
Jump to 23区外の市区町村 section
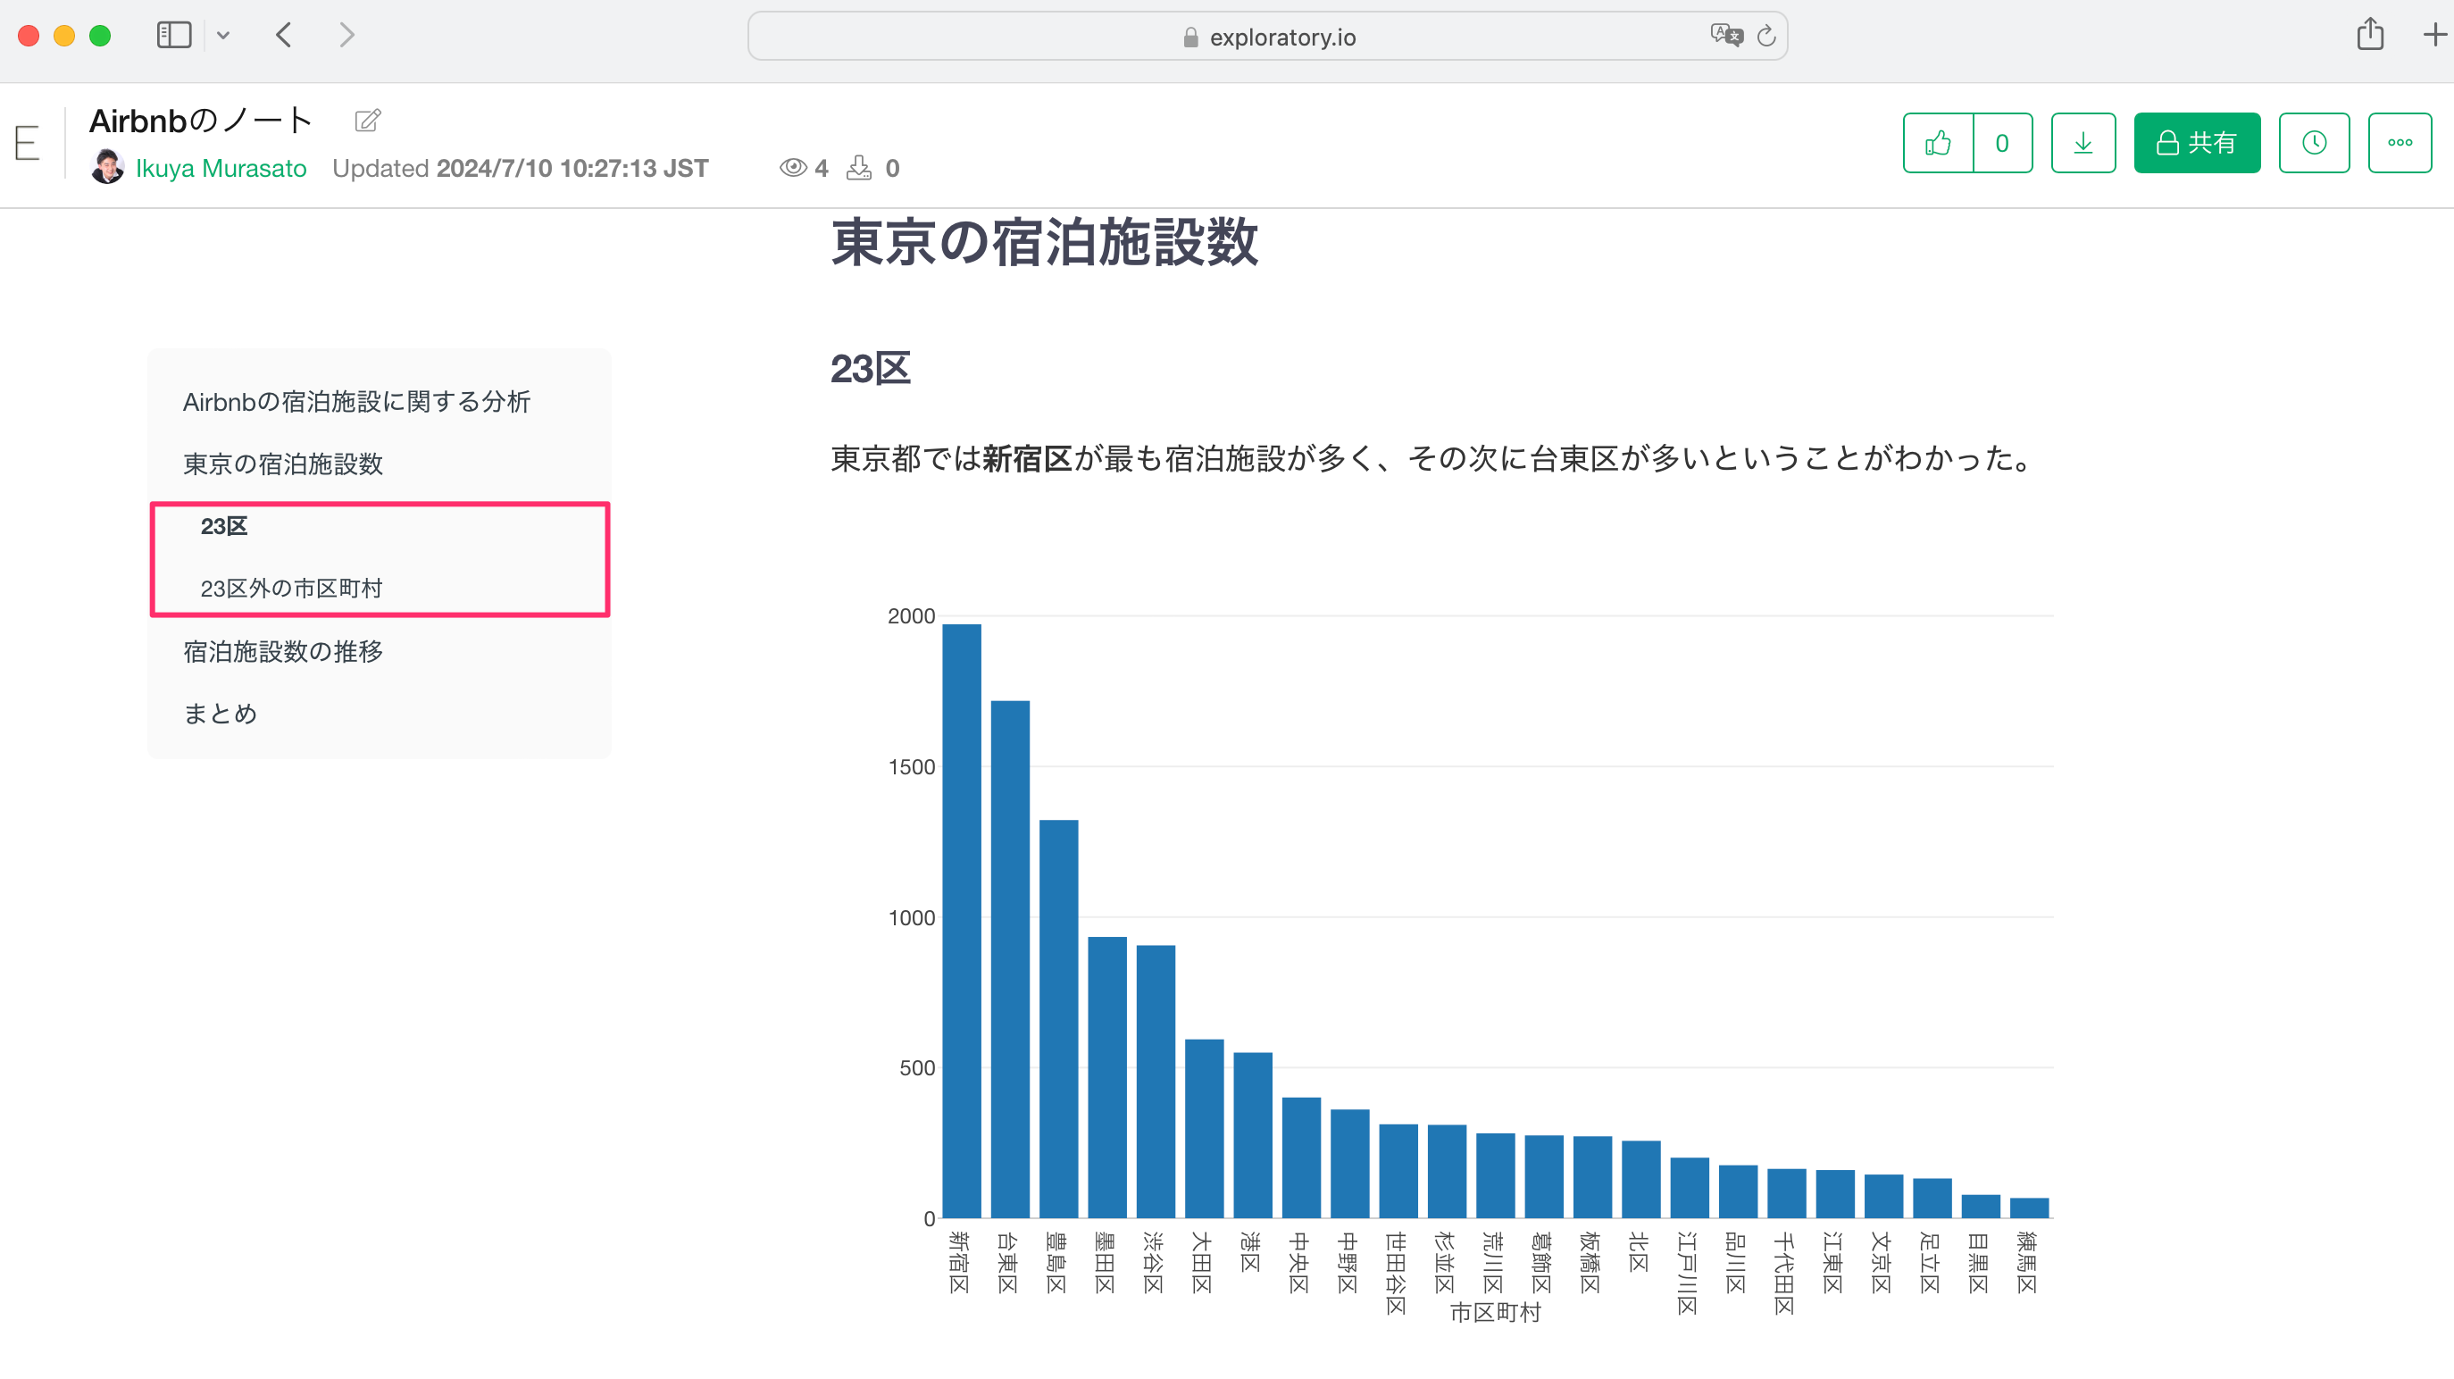291,588
